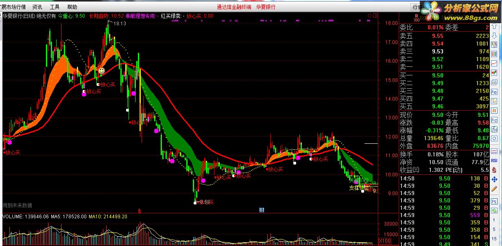Click the VOLUME: 139646.06 label
The width and height of the screenshot is (502, 246).
click(25, 217)
